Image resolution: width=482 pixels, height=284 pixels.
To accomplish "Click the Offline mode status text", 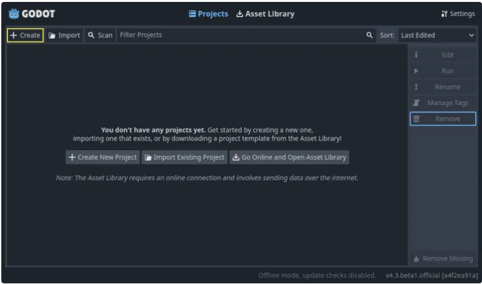I will [x=317, y=276].
